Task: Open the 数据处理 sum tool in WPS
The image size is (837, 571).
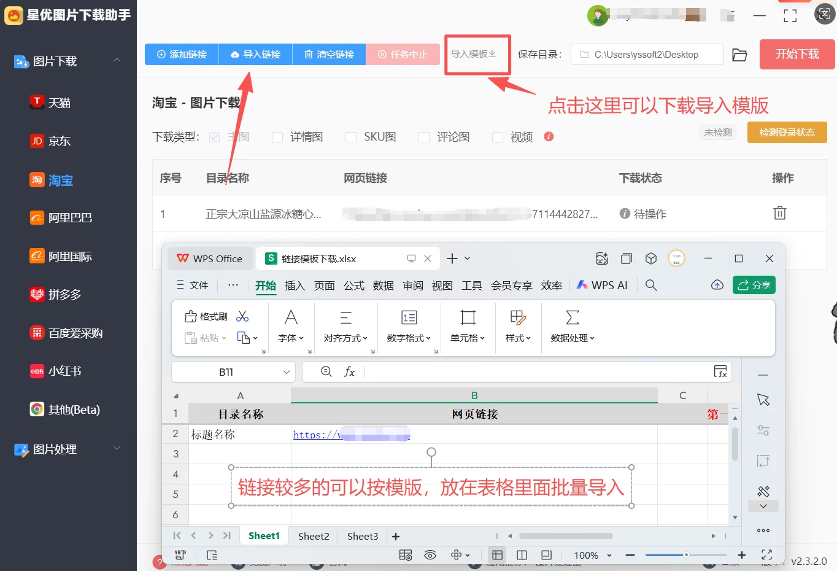Action: [572, 327]
